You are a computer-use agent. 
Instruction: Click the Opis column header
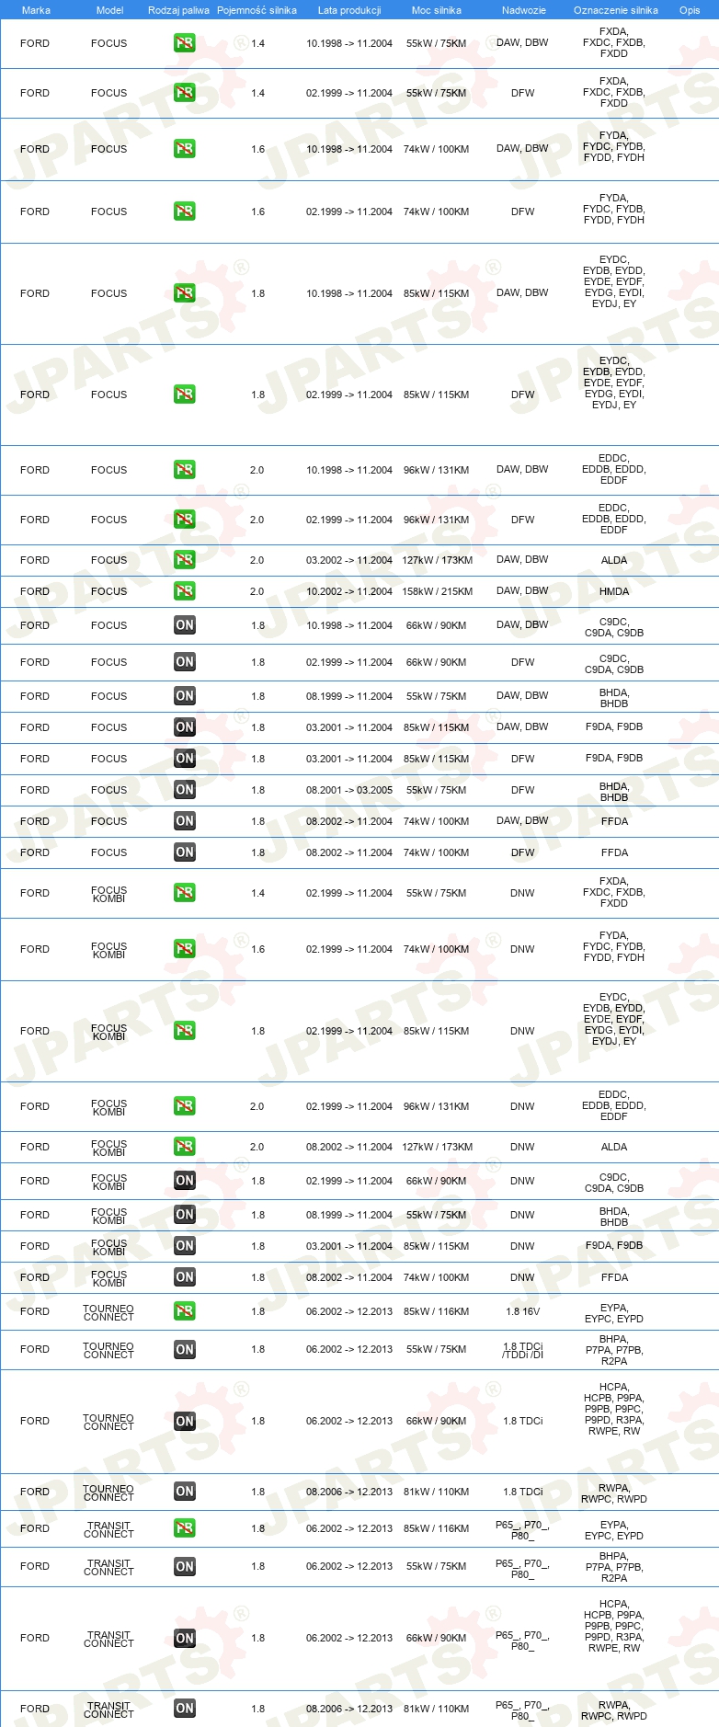coord(690,10)
